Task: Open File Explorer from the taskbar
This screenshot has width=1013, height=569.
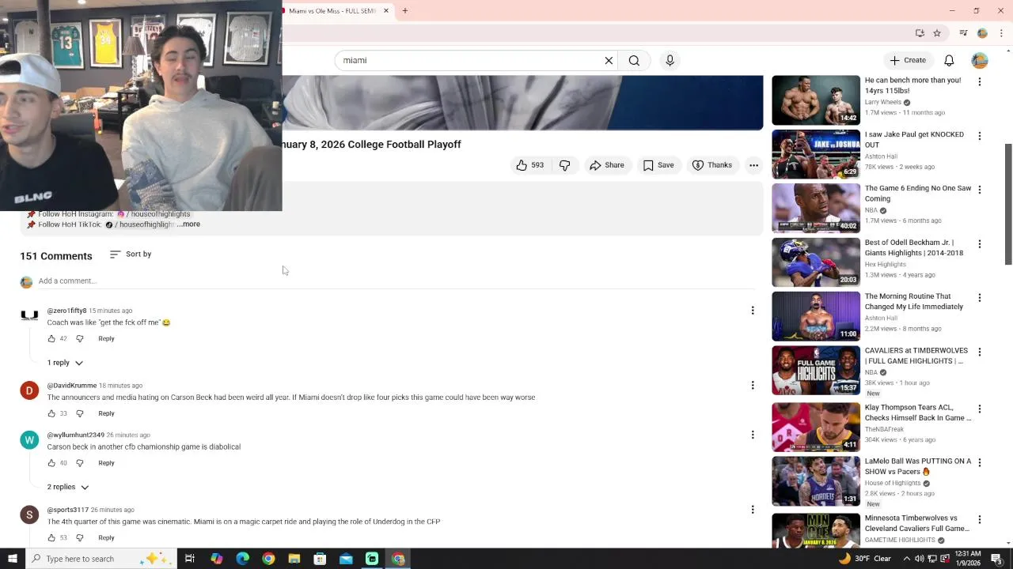Action: (x=294, y=559)
